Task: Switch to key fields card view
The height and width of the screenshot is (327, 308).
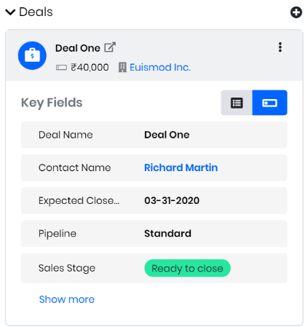Action: point(269,103)
